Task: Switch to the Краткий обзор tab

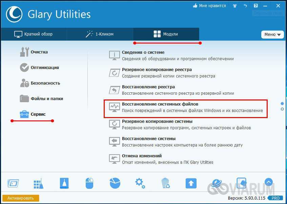Action: pyautogui.click(x=33, y=34)
